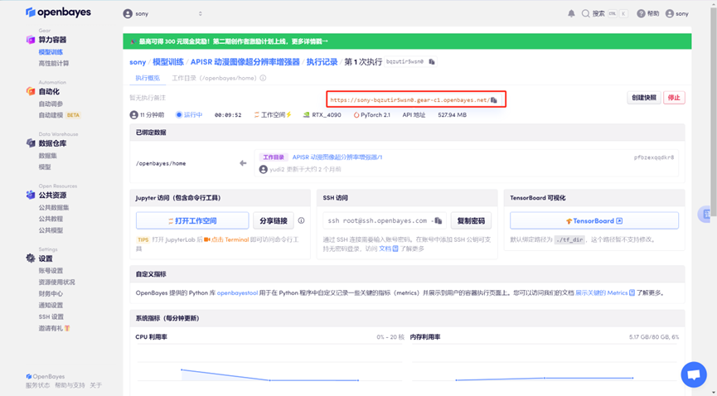Image resolution: width=717 pixels, height=396 pixels.
Task: Click 创建快照 button
Action: [644, 98]
